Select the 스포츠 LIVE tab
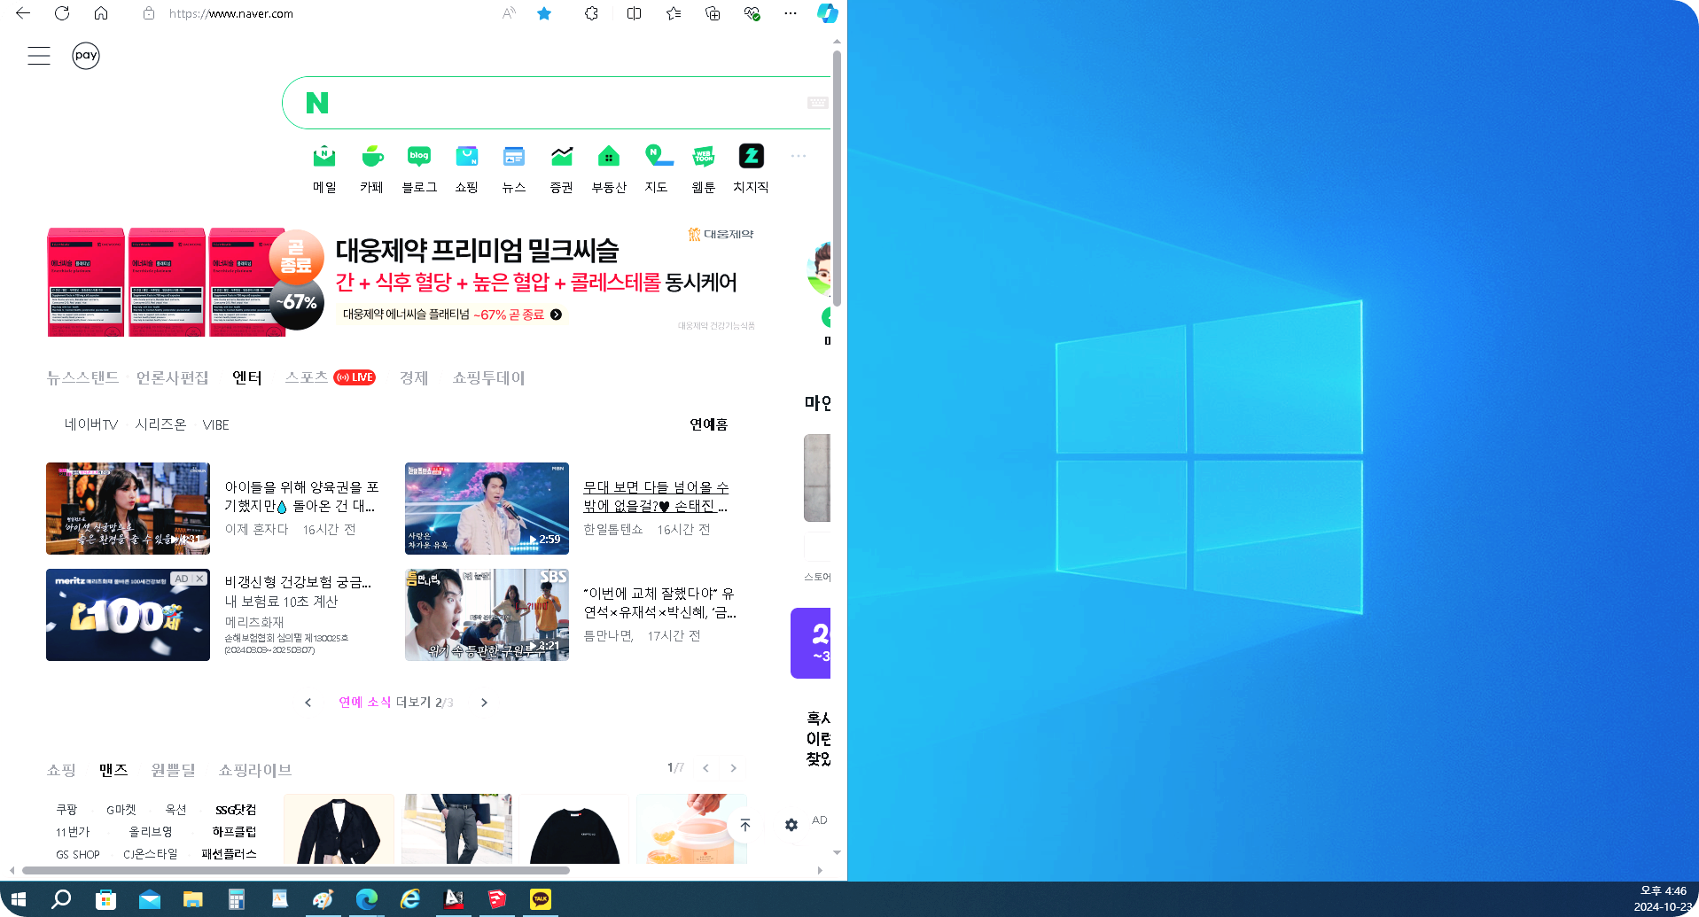This screenshot has width=1699, height=917. (x=330, y=377)
